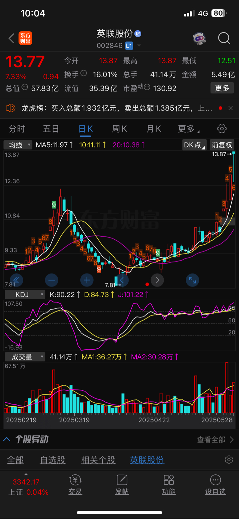Screen dimensions: 239x519
Task: Tap the info icon beside 总值
Action: click(25, 87)
